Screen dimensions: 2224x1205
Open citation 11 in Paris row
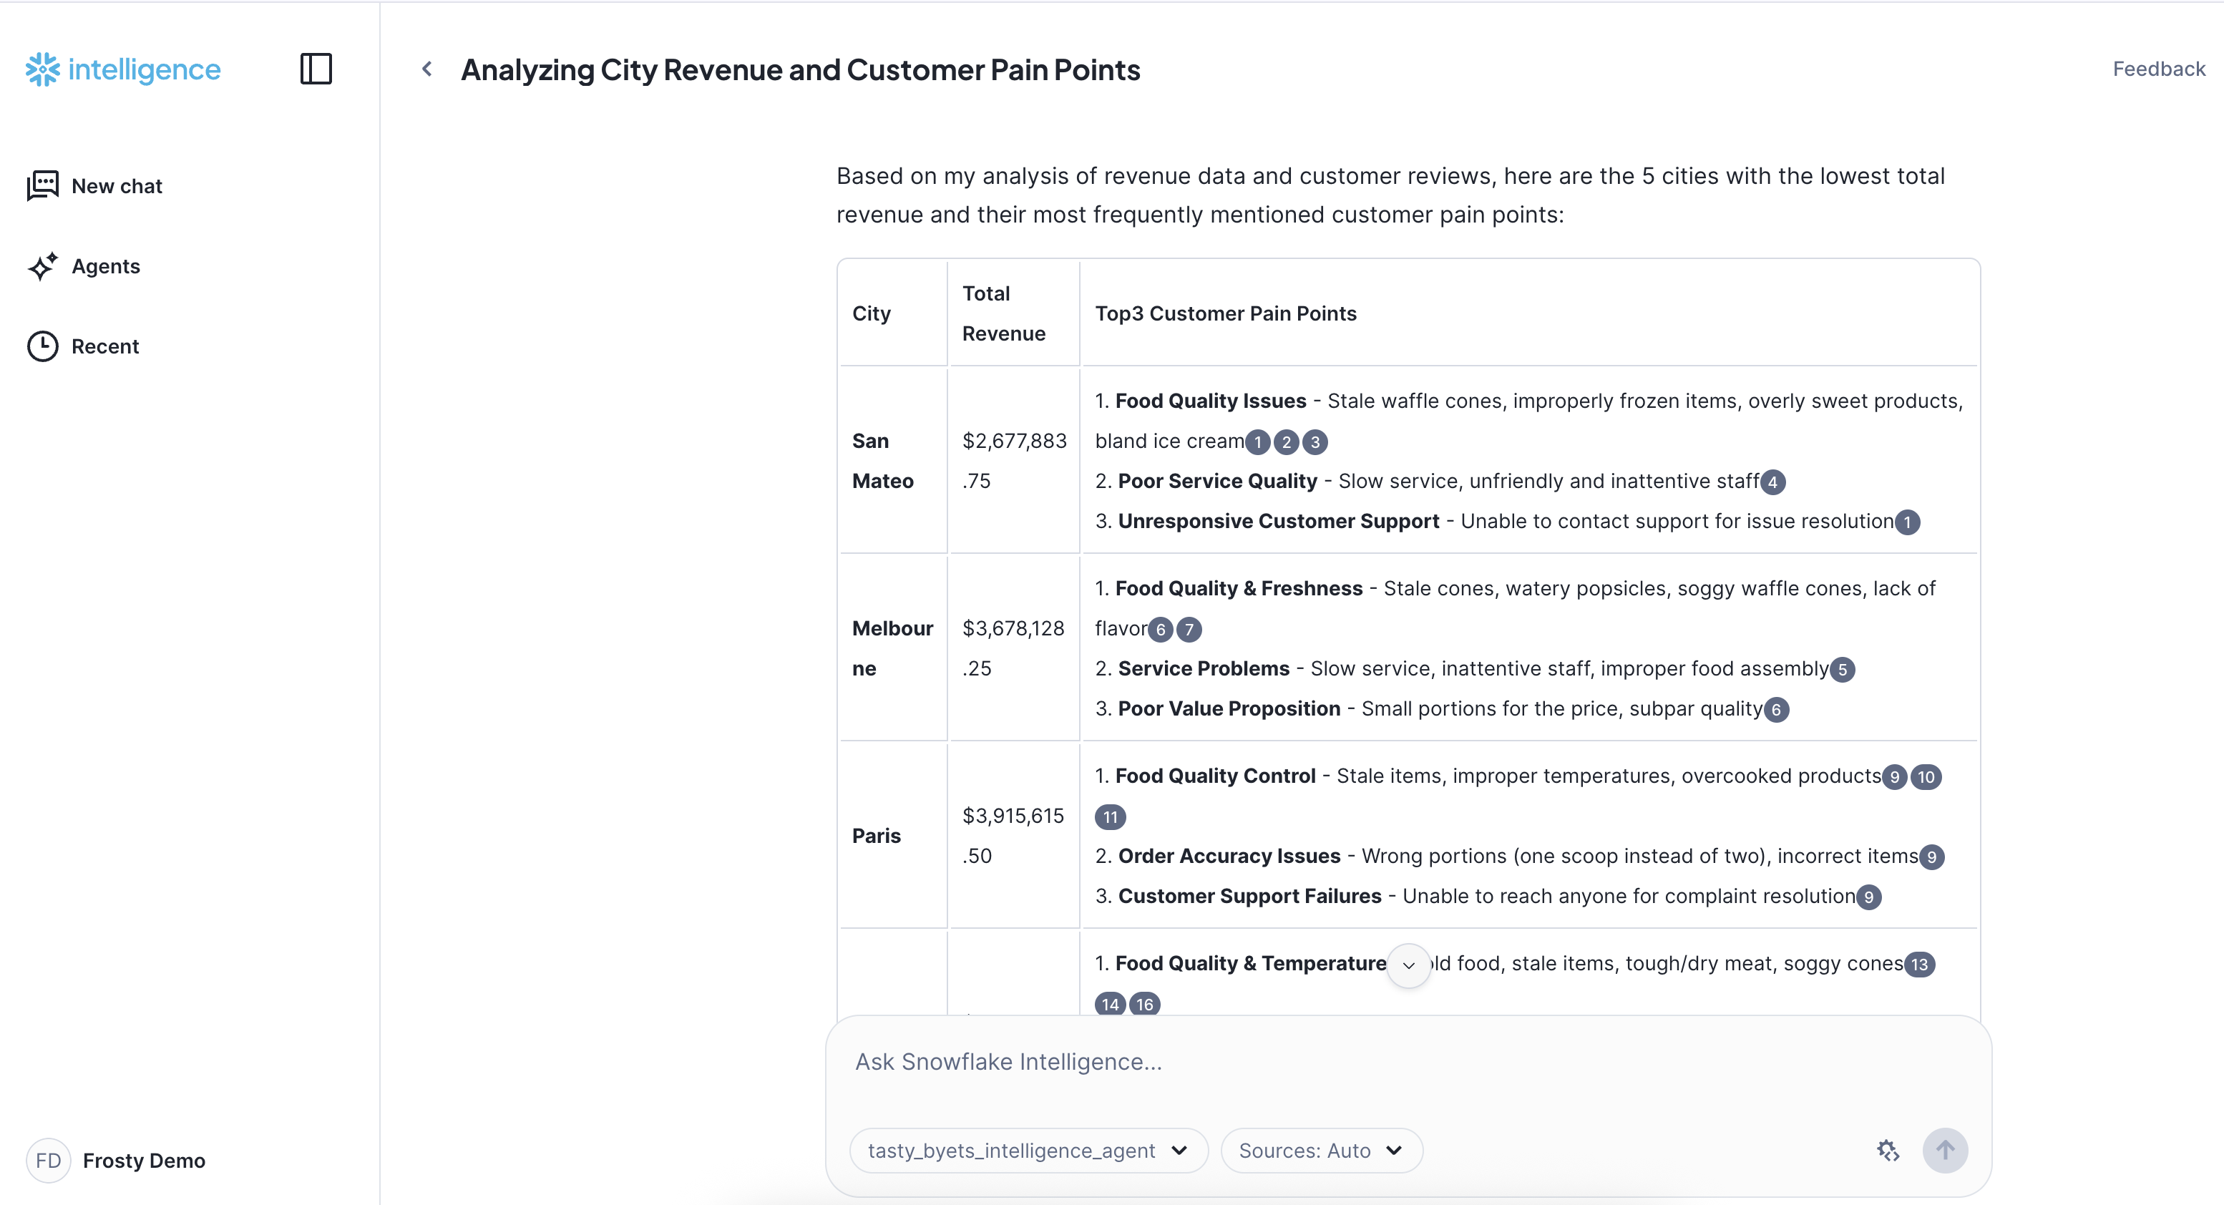1111,816
